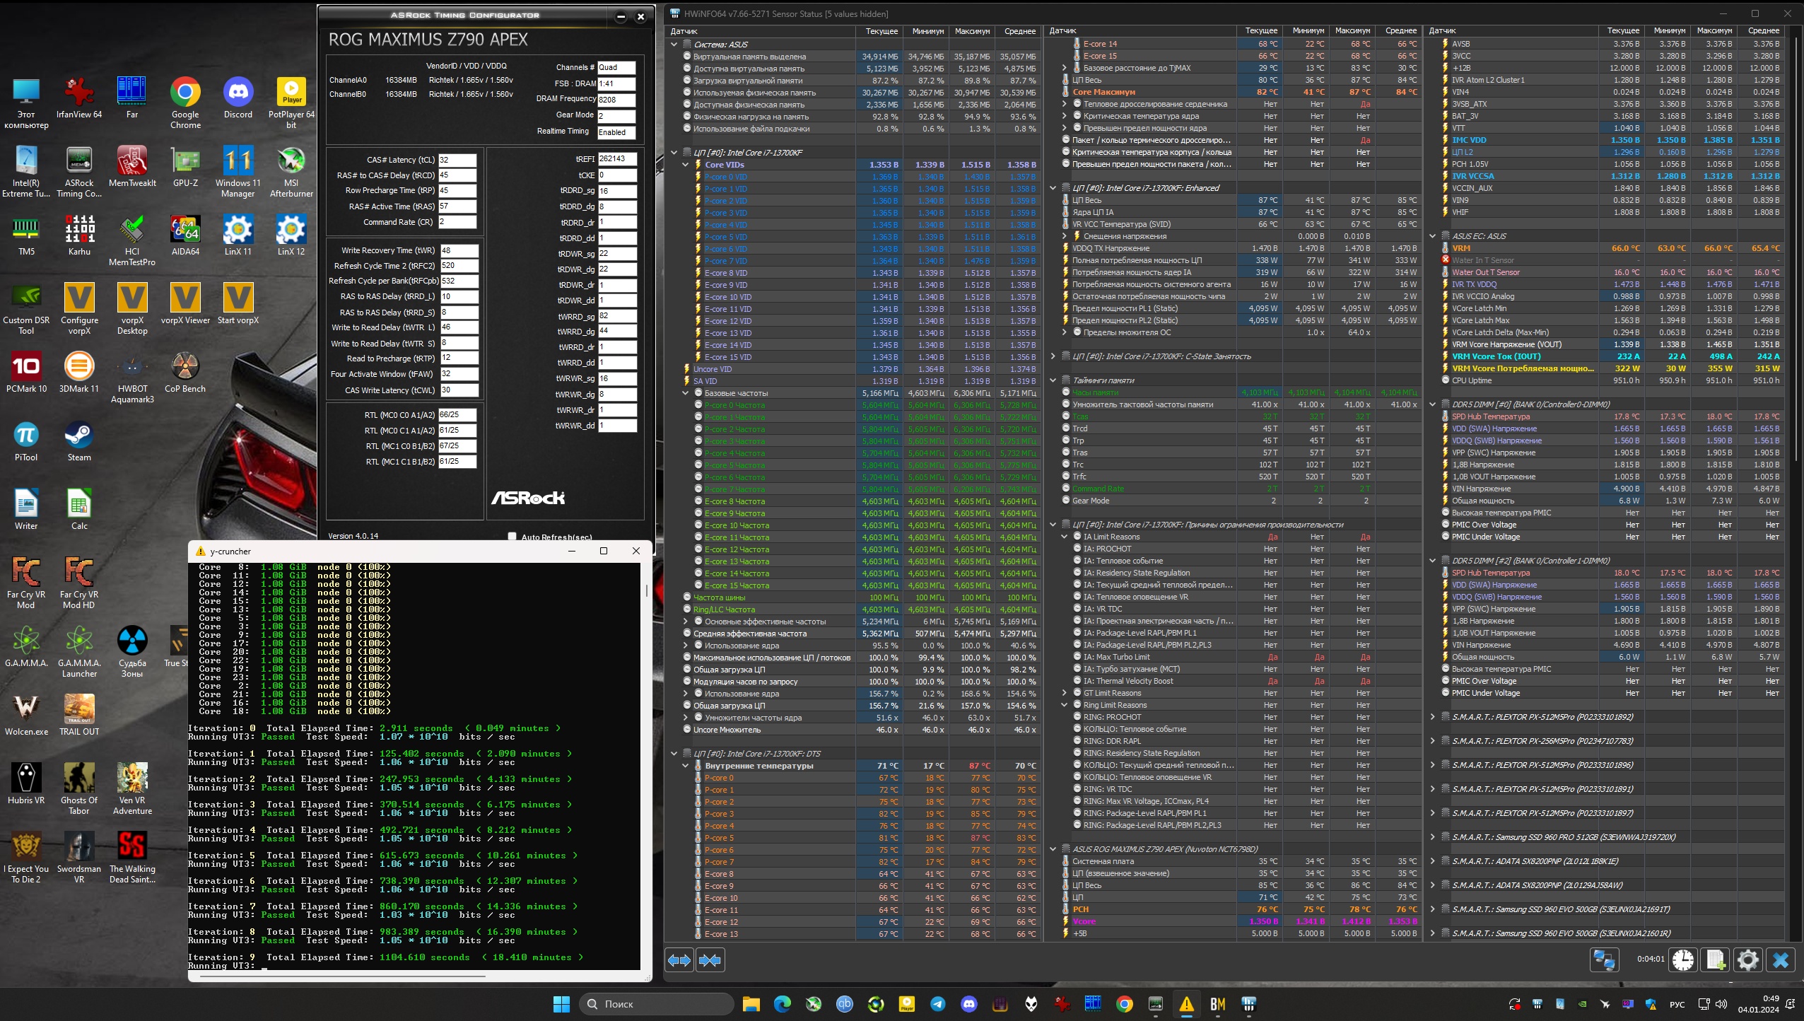Click the collapse columns arrows button
This screenshot has width=1804, height=1021.
pos(710,959)
